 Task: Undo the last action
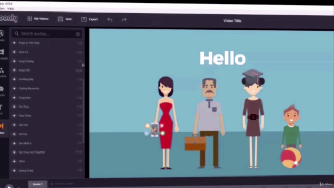tap(110, 20)
